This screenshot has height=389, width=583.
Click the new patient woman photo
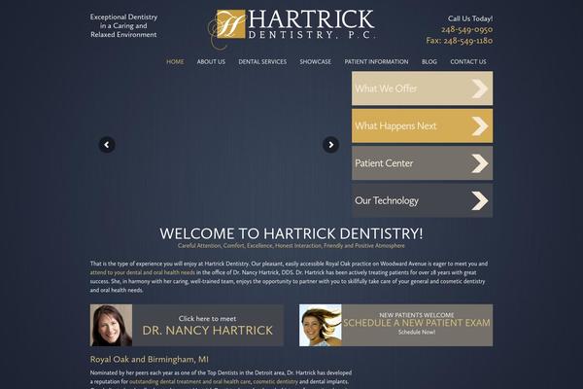click(x=321, y=326)
